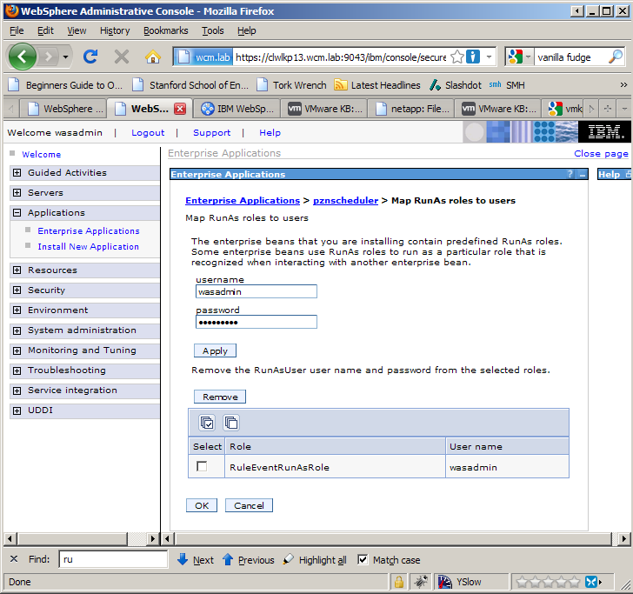633x594 pixels.
Task: Click the Select All roles icon
Action: pos(207,423)
